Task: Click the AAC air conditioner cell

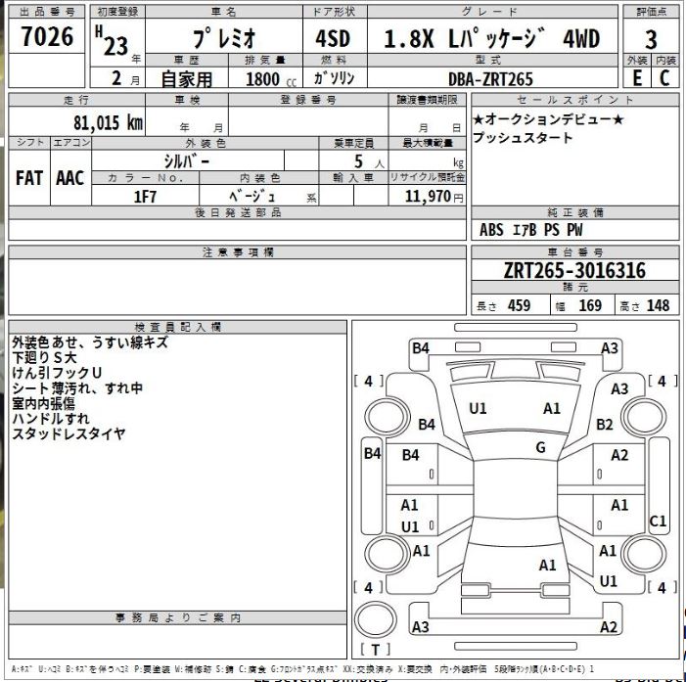Action: [70, 178]
